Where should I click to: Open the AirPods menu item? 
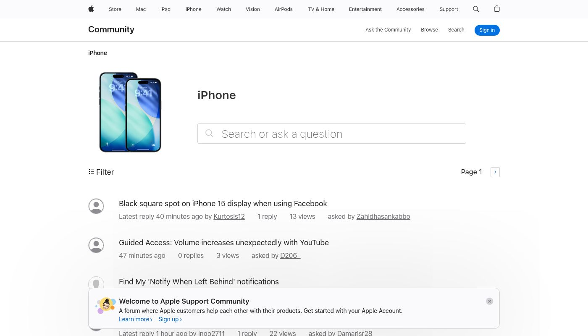(283, 9)
